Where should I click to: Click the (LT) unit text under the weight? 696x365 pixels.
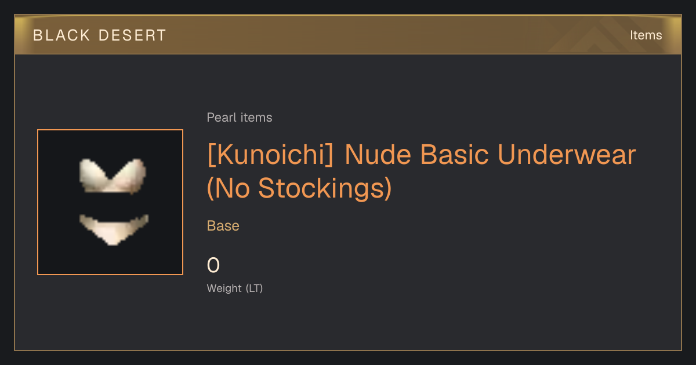tap(255, 288)
